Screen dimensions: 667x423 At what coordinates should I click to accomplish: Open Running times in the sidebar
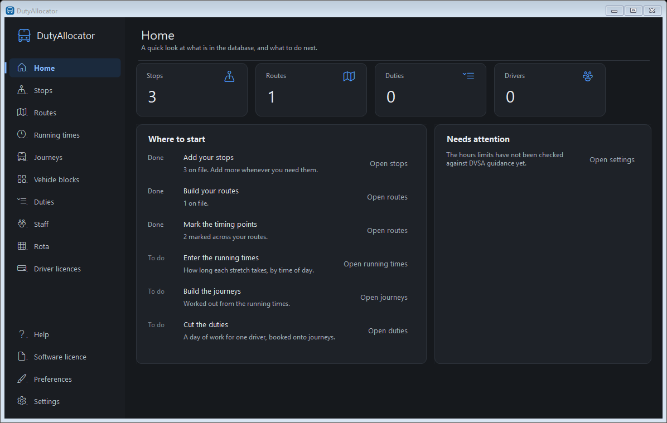coord(65,135)
